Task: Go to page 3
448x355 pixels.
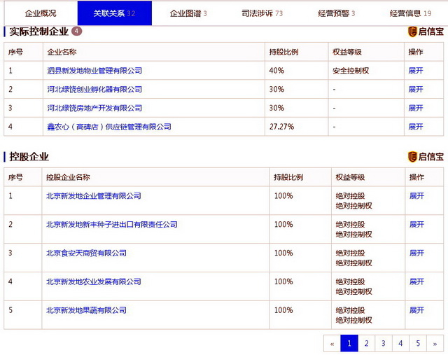Action: tap(384, 343)
